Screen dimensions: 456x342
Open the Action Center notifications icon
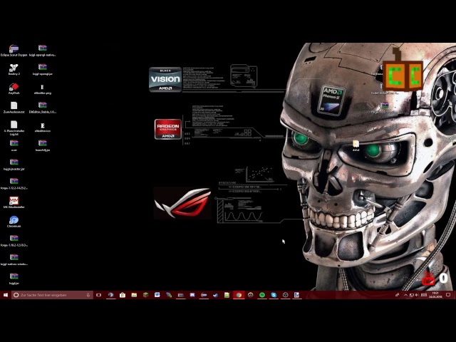[x=448, y=295]
